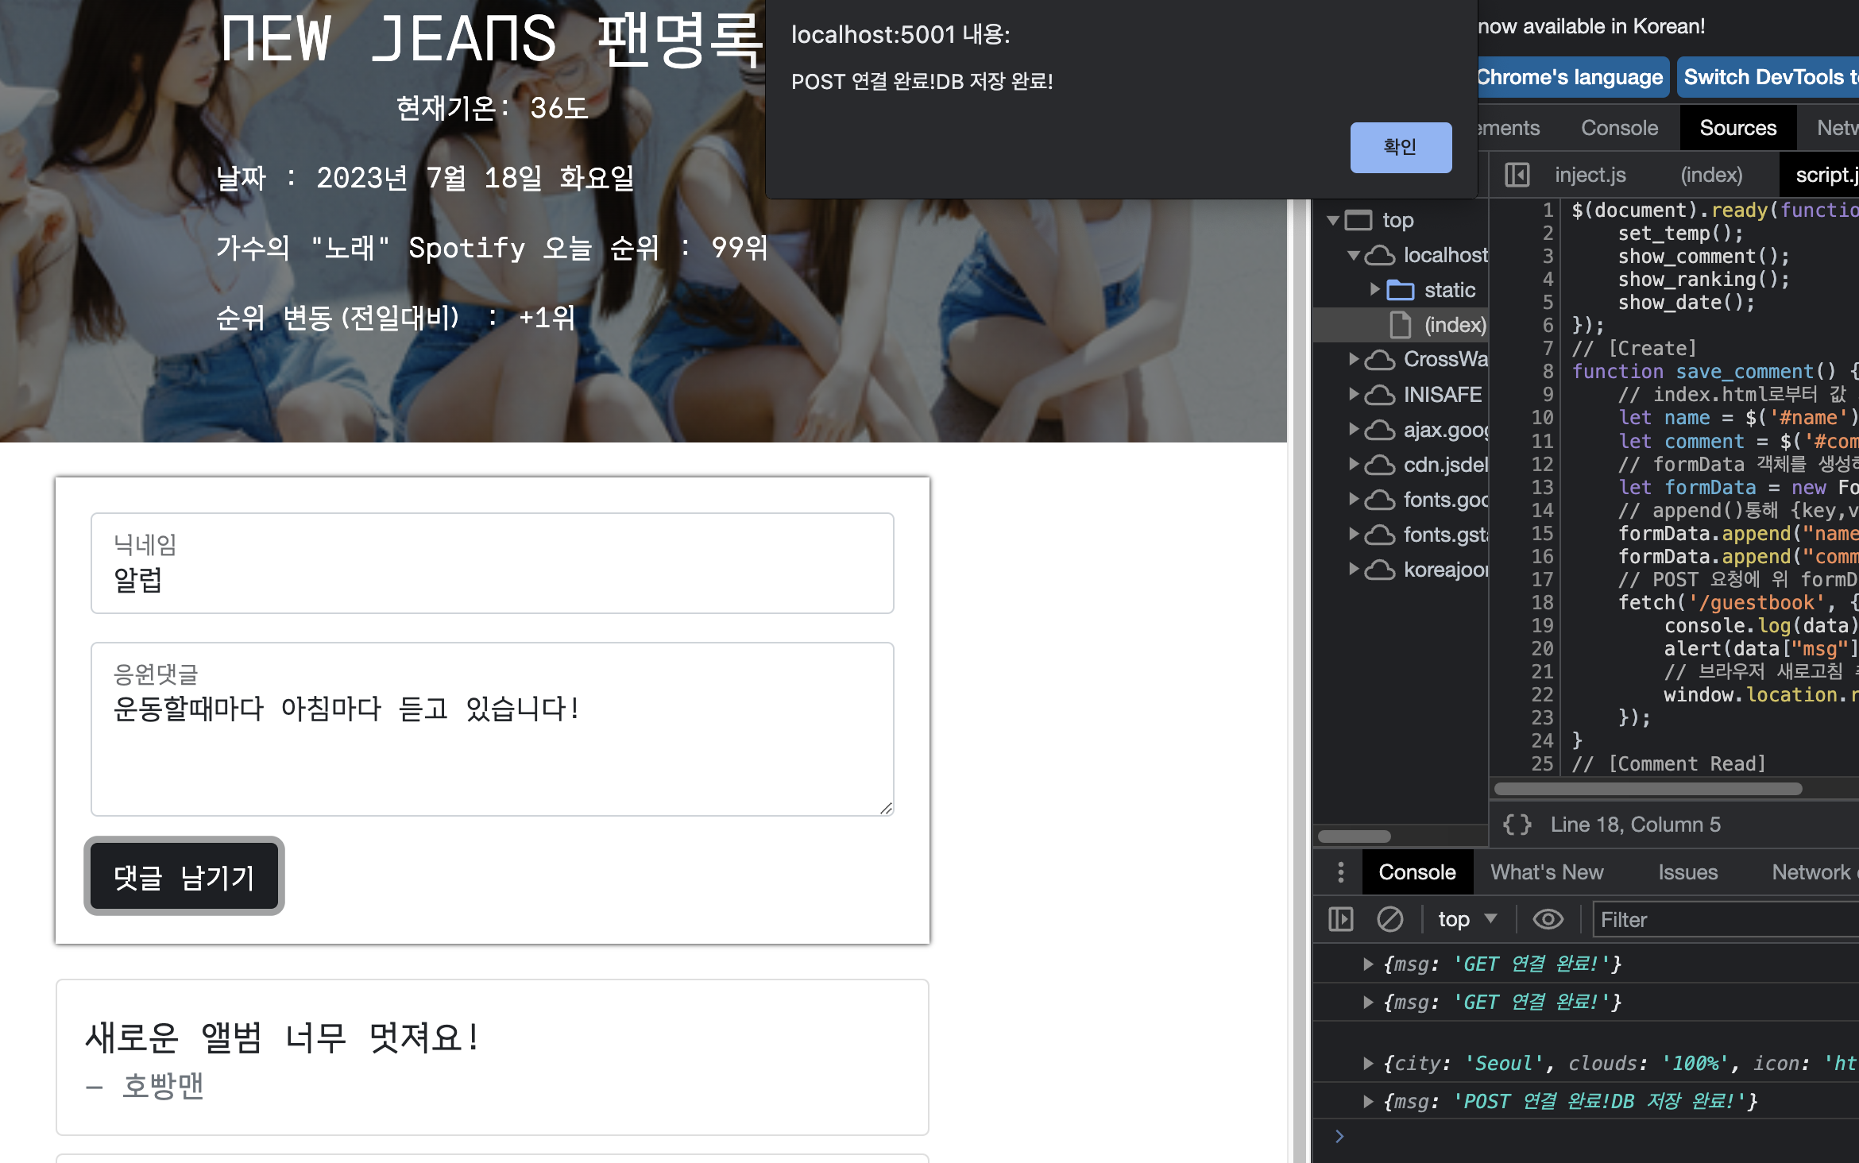This screenshot has height=1163, width=1859.
Task: Expand the city Seoul console object
Action: click(1368, 1063)
